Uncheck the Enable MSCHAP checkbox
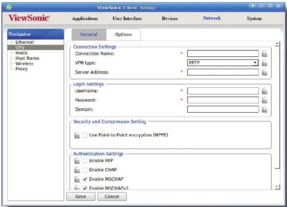 coord(85,179)
